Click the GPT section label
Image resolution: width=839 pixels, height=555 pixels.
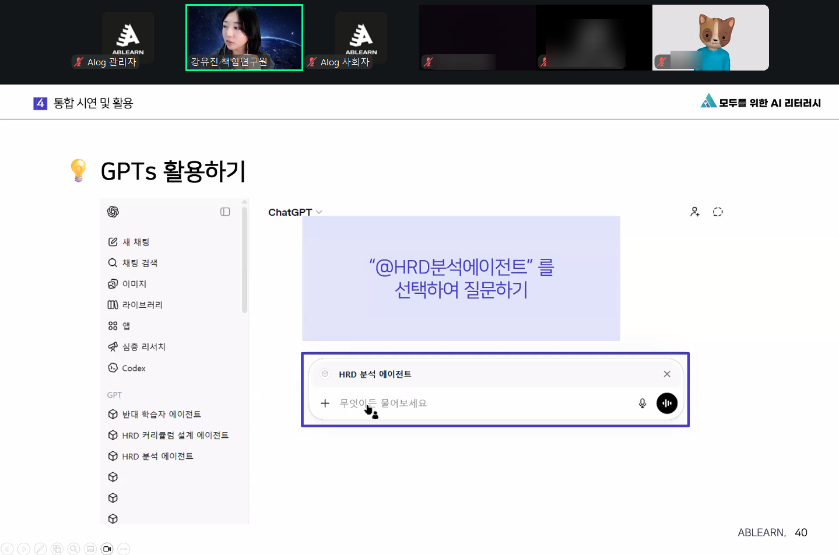[114, 395]
